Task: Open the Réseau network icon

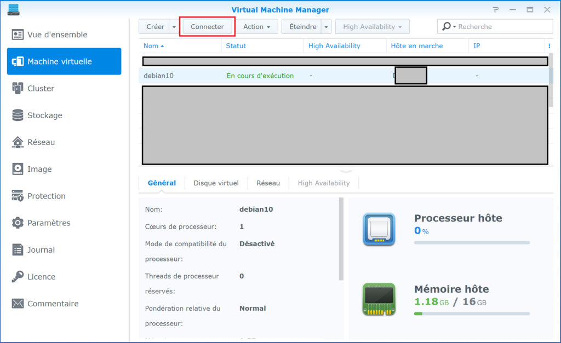Action: coord(18,142)
